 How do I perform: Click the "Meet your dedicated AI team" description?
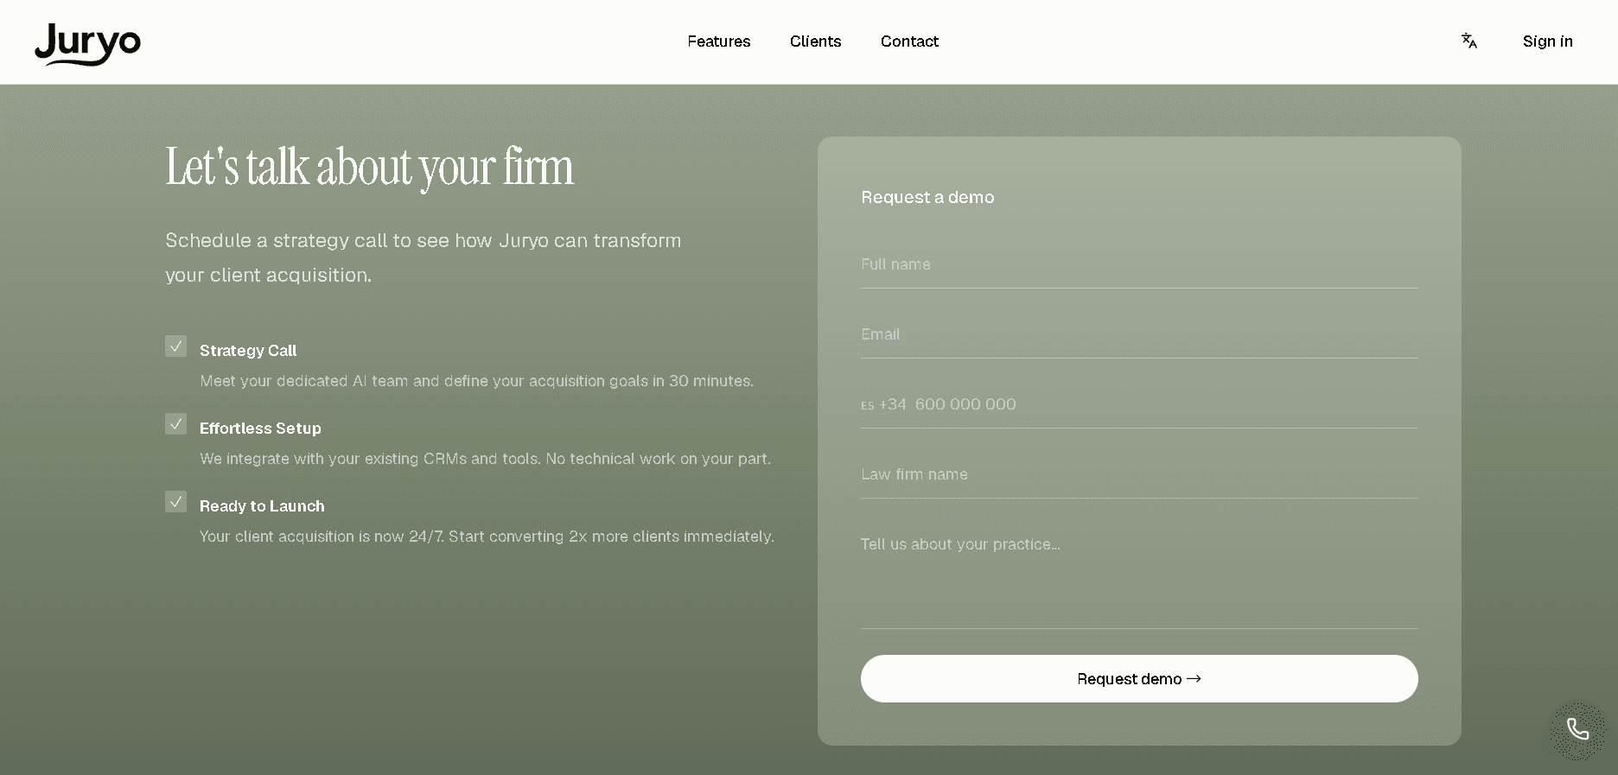pos(476,381)
